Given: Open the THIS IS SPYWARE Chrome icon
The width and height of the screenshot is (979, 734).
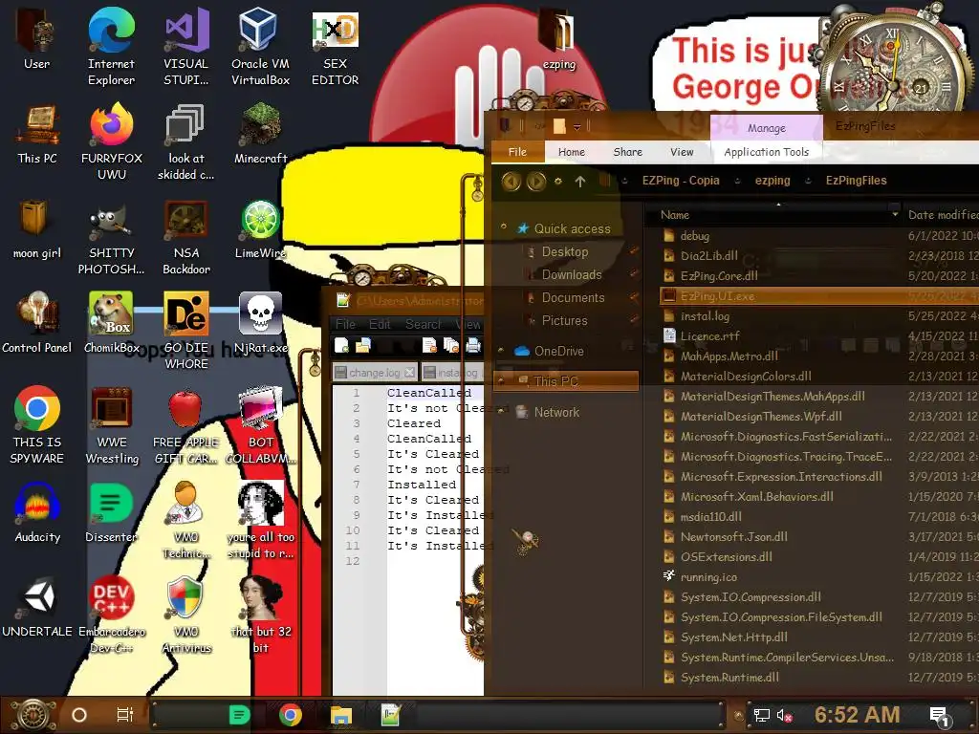Looking at the screenshot, I should coord(37,425).
